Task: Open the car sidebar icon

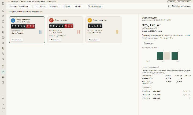Action: point(3,77)
